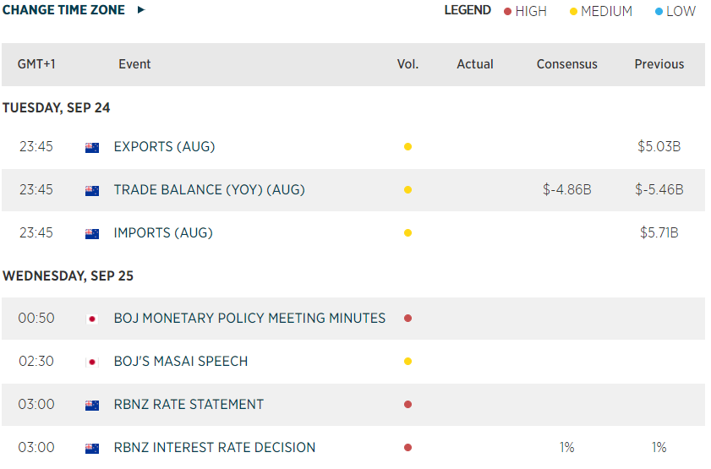
Task: Expand the Change Time Zone arrow
Action: tap(141, 10)
